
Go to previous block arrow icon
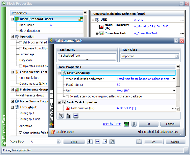point(90,142)
